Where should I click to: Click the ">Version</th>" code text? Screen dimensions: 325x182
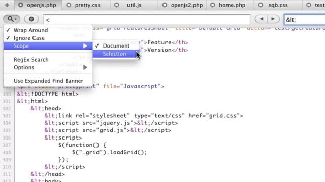pos(166,50)
